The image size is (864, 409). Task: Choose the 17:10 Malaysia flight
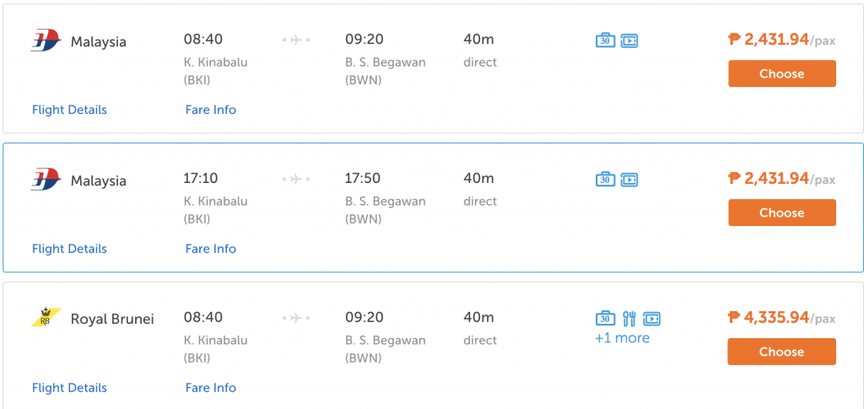coord(782,213)
